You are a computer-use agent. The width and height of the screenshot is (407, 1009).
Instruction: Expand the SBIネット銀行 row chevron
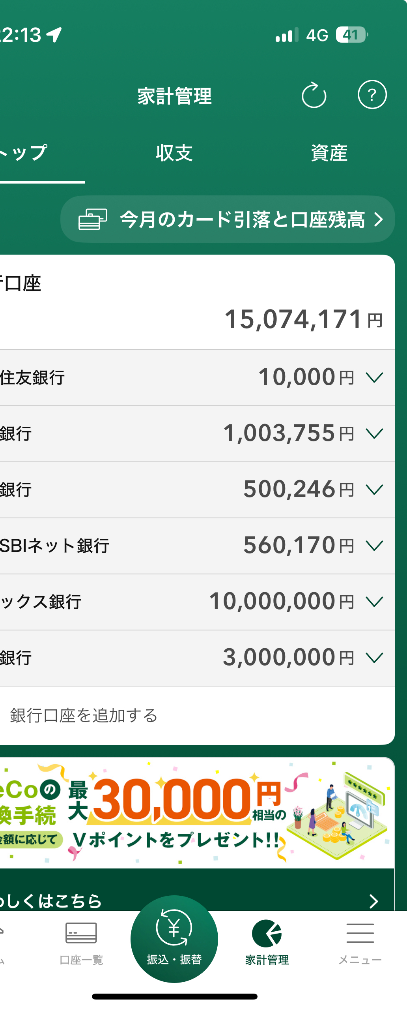[374, 546]
